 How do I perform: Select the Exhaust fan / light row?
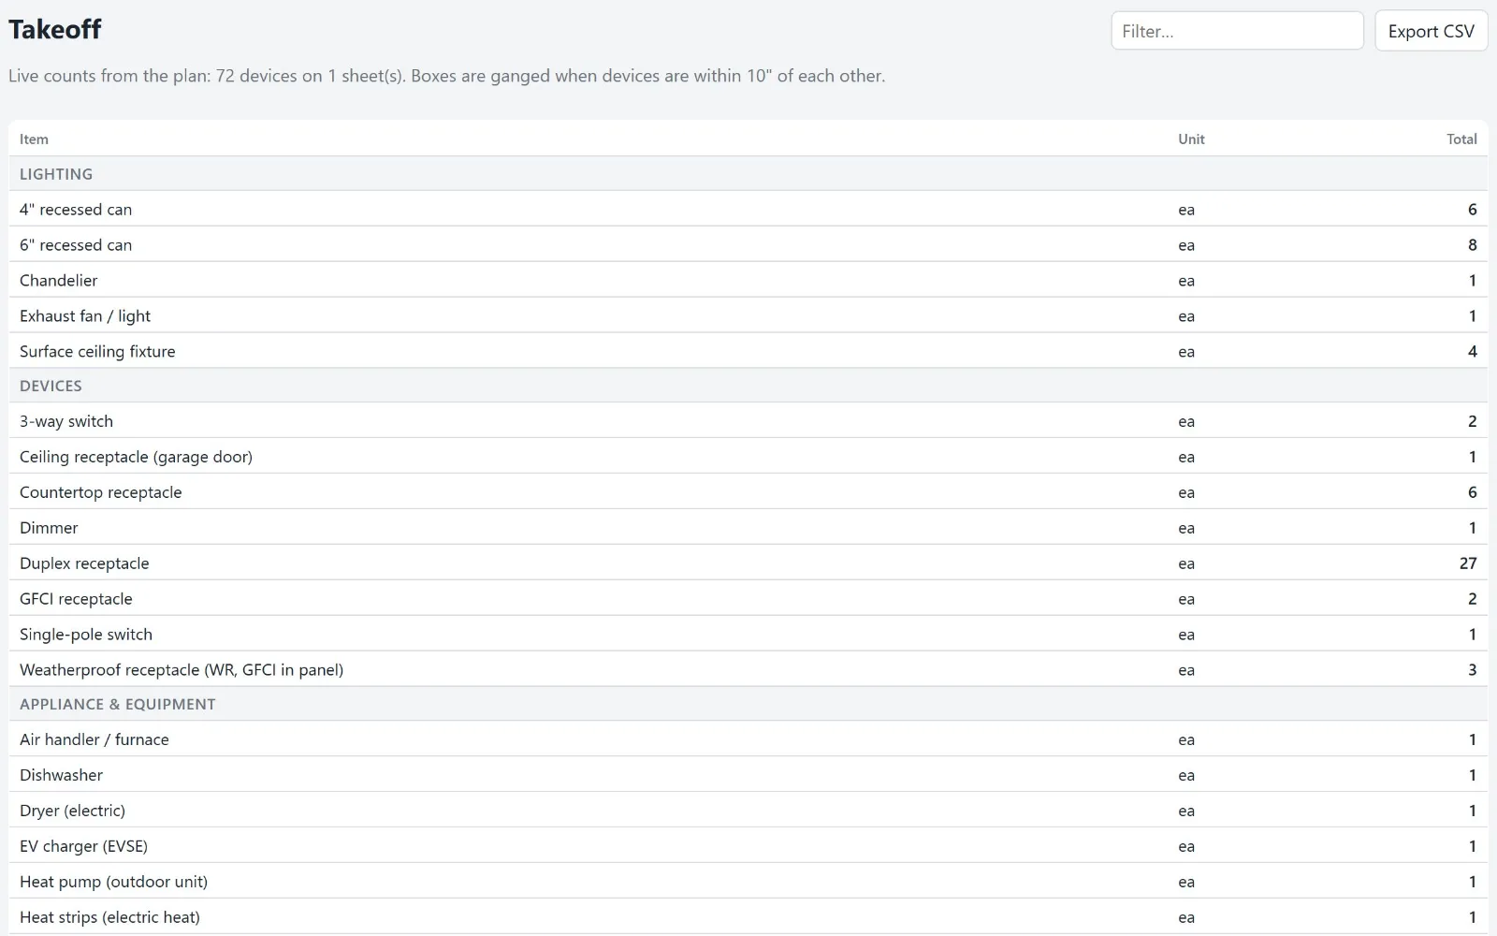pos(748,315)
